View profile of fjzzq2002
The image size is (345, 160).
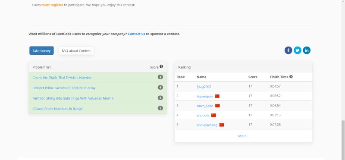204,87
